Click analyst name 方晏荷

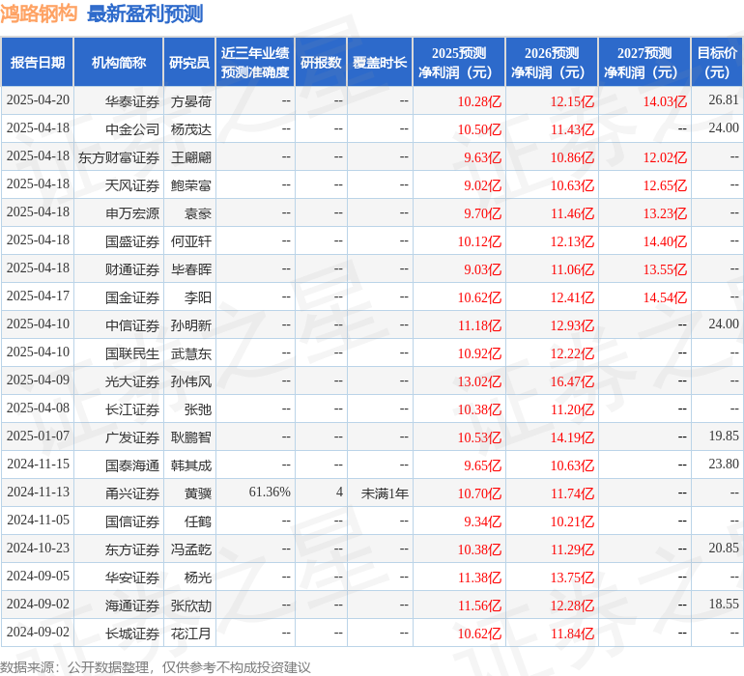coord(191,100)
